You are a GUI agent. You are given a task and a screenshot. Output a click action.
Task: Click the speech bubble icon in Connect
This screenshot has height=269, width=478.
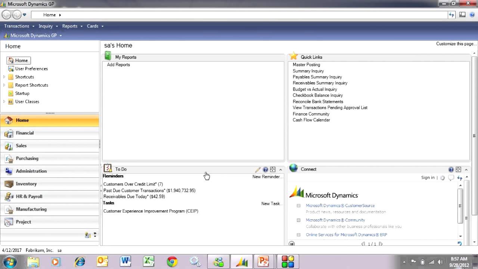451,178
